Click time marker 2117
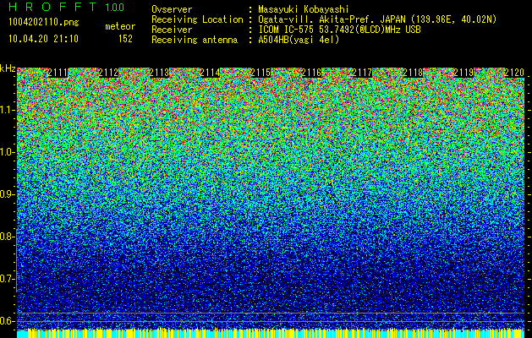Image resolution: width=532 pixels, height=338 pixels. click(x=362, y=73)
